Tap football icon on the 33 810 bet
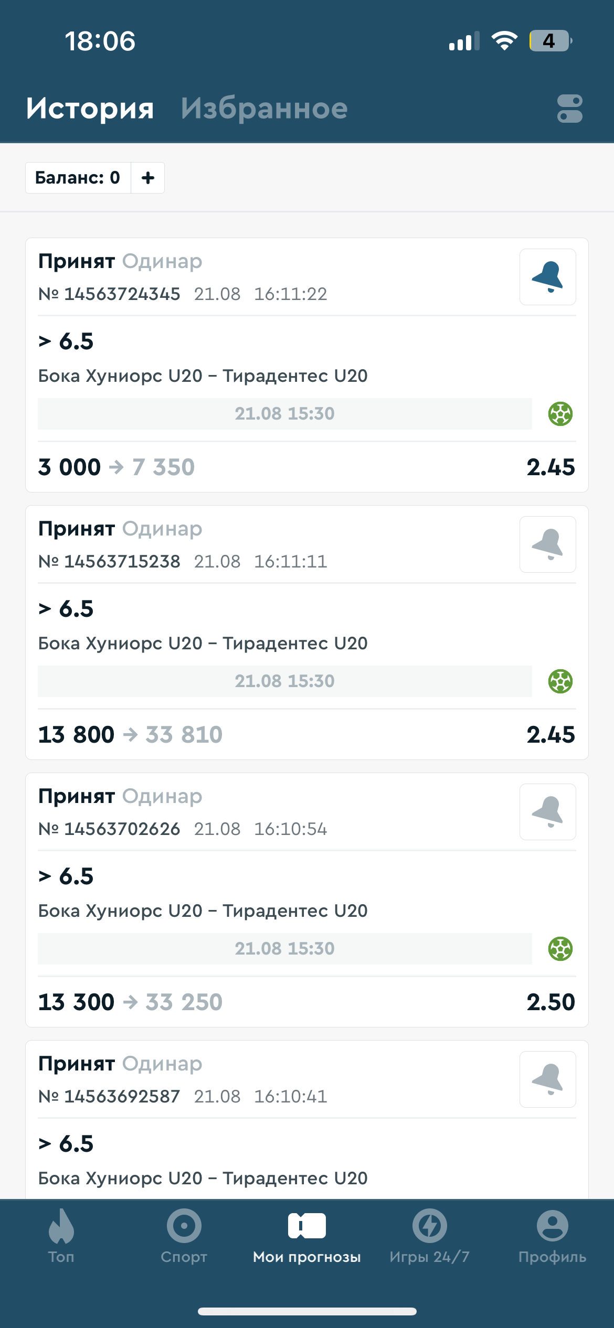 560,681
